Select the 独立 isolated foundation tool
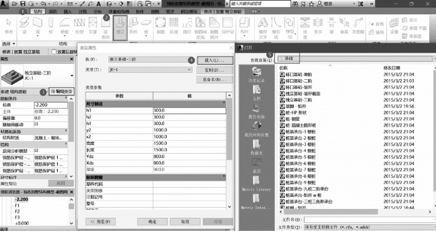Screen dimensions: 436x231 click(x=120, y=26)
